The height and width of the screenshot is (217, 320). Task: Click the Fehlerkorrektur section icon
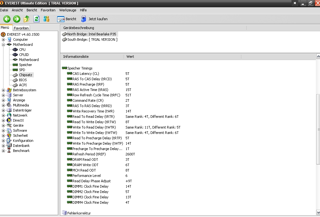click(x=64, y=213)
